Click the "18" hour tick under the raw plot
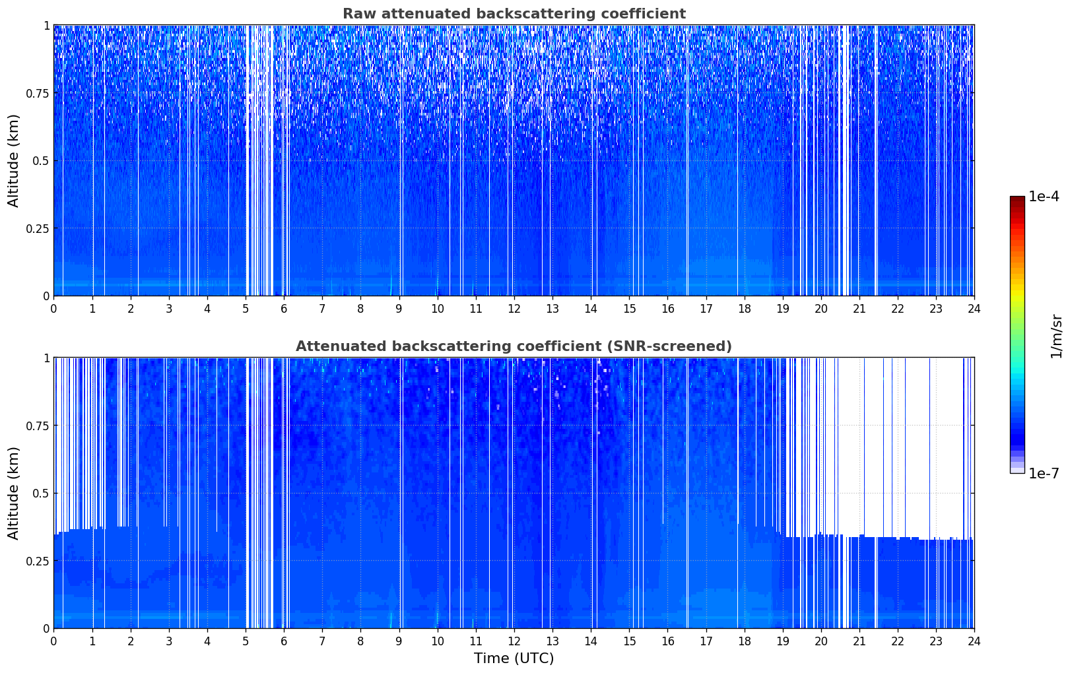 (x=744, y=308)
